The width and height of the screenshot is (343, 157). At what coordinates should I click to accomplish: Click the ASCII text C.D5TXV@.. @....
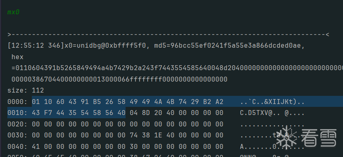tap(272, 113)
